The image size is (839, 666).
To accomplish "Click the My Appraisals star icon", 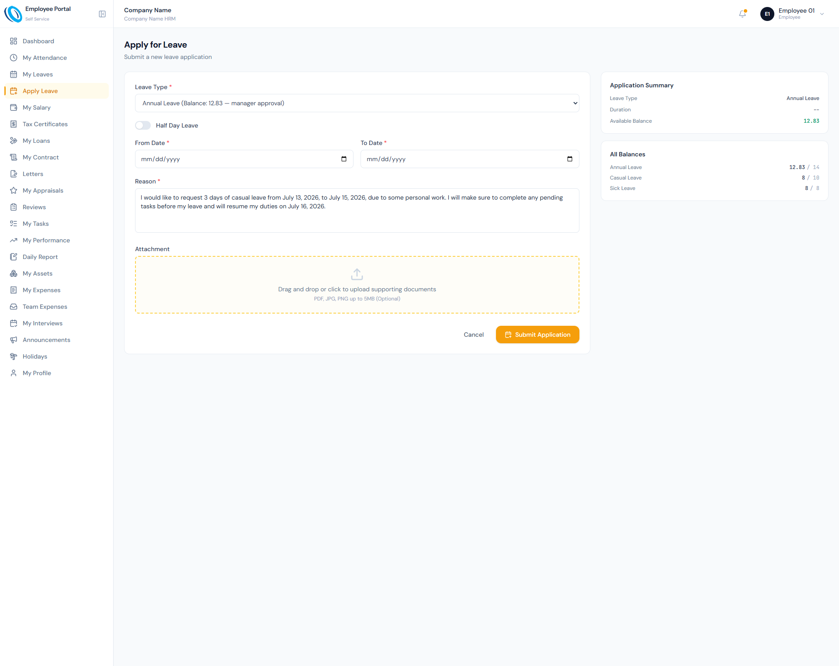I will (14, 190).
